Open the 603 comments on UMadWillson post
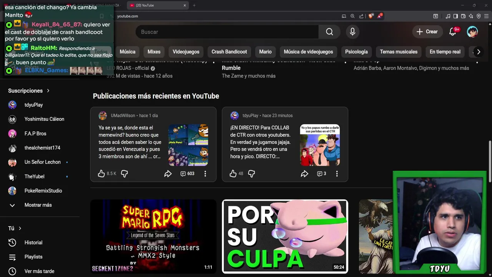Screen dimensions: 492x277 click(x=187, y=174)
